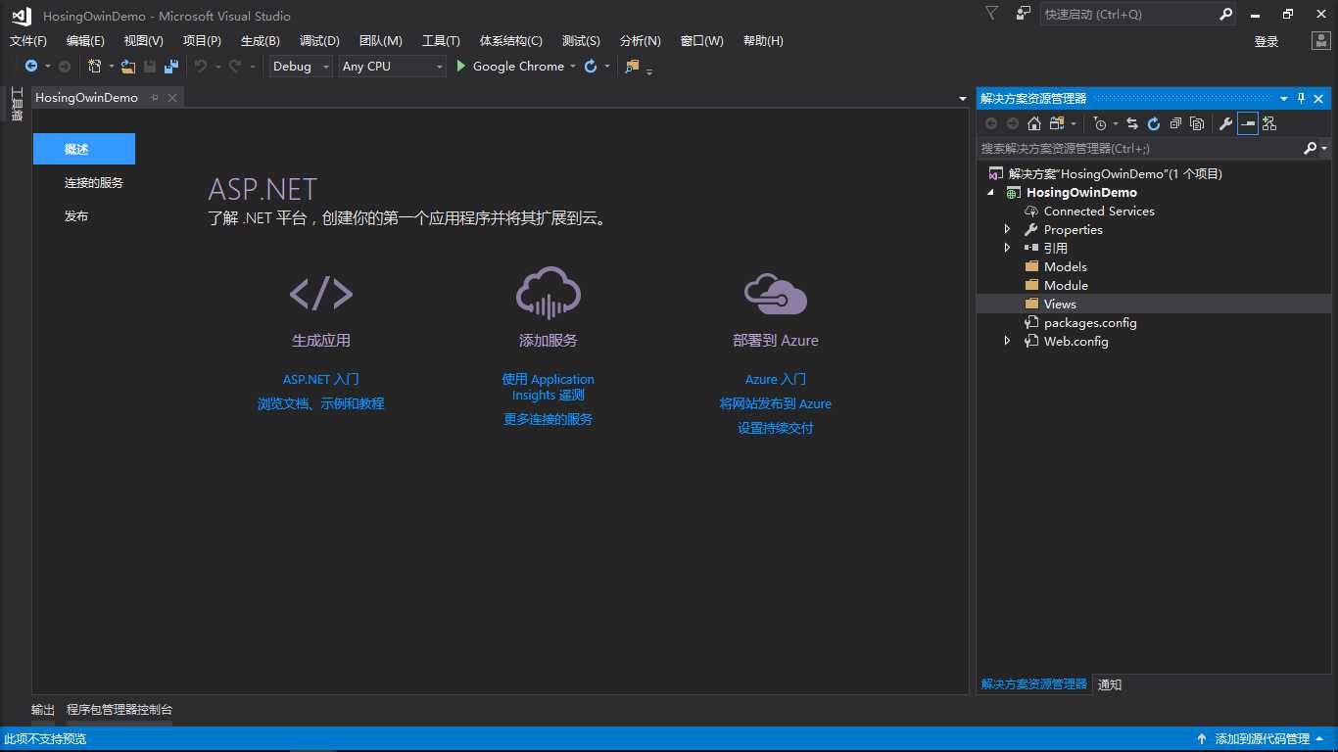Expand the Web.config node
1338x752 pixels.
pyautogui.click(x=1007, y=341)
